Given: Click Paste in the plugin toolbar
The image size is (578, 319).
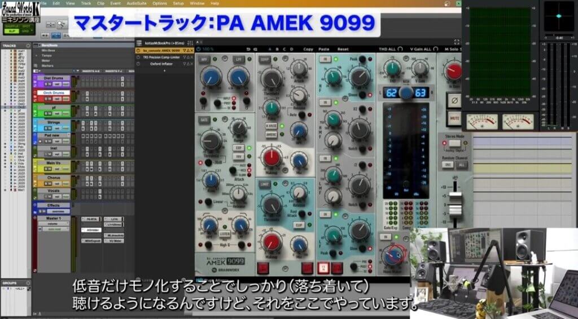Looking at the screenshot, I should click(x=323, y=49).
